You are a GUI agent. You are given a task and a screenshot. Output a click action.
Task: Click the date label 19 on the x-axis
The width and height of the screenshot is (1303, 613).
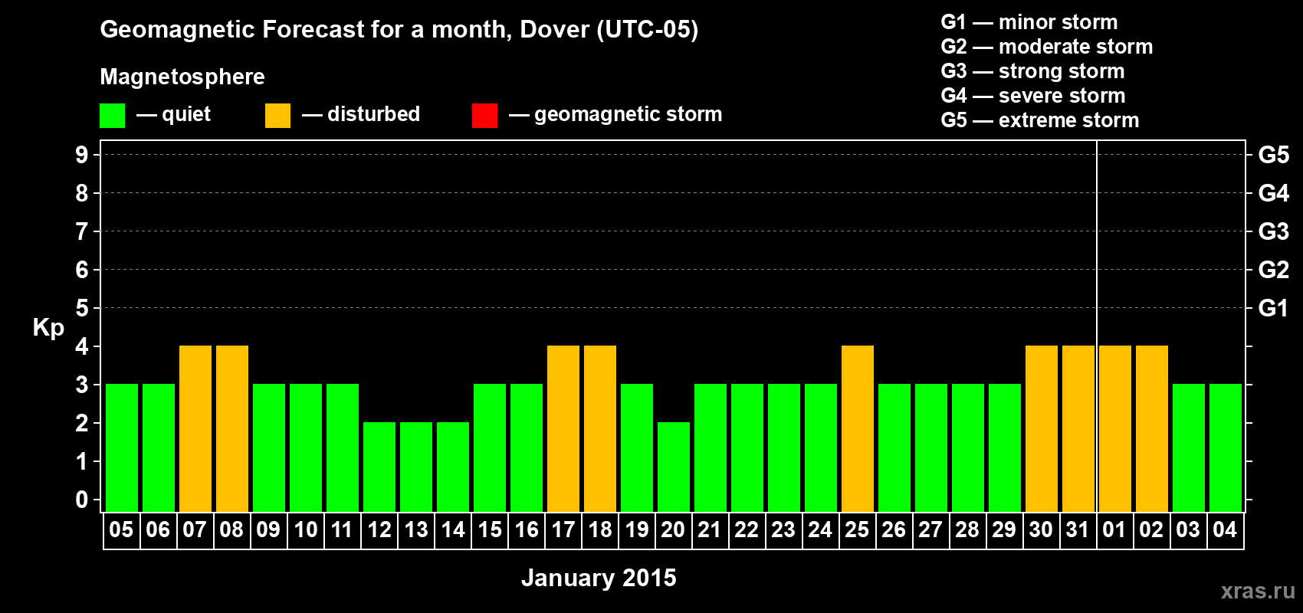pyautogui.click(x=637, y=529)
